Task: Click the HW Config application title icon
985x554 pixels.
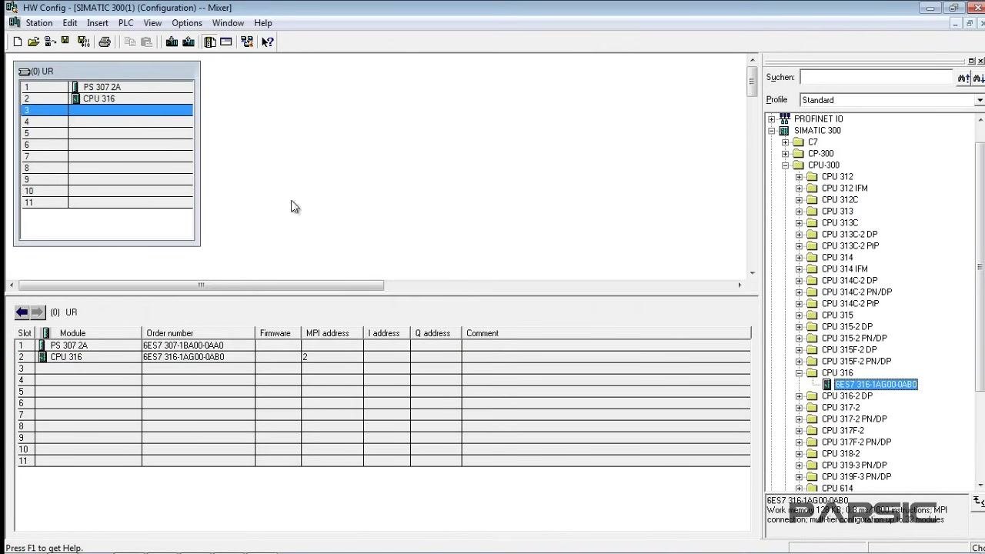Action: tap(12, 7)
